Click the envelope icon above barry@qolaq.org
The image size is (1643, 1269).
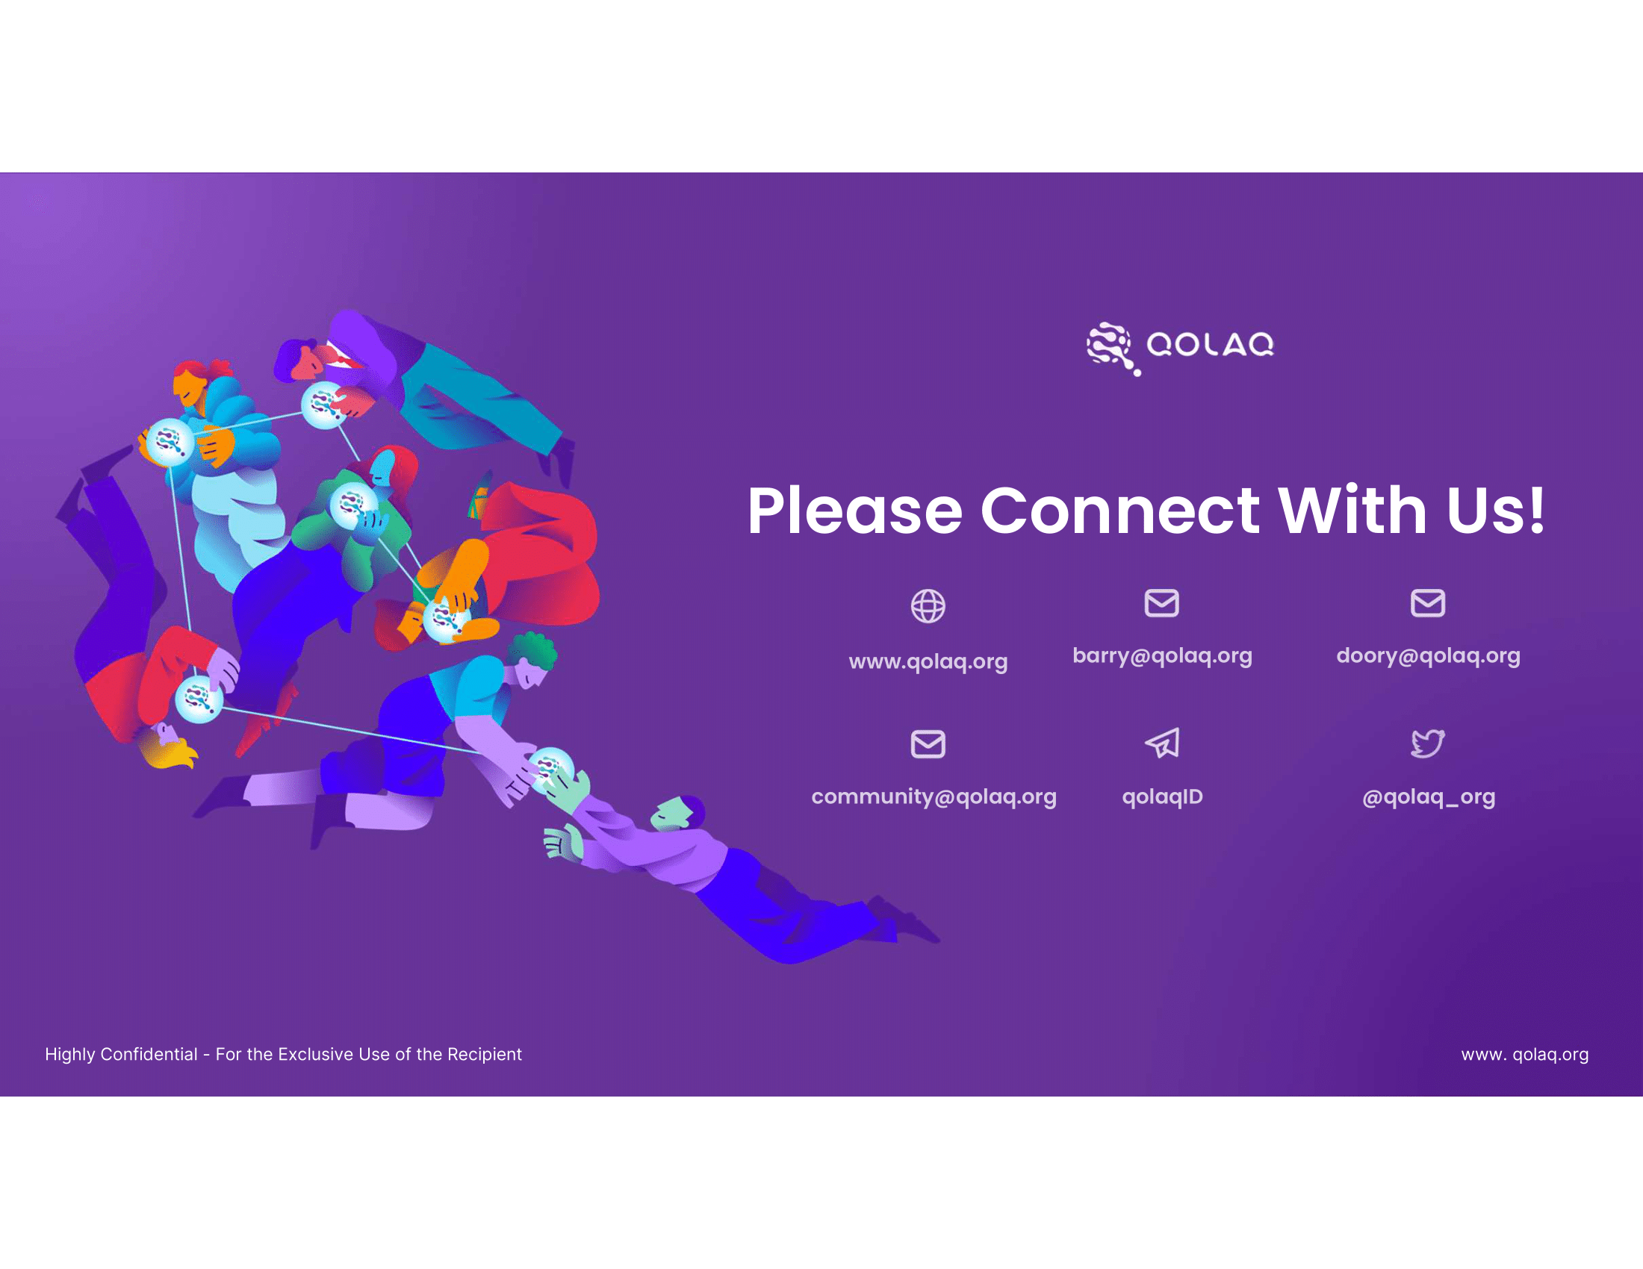(1161, 603)
